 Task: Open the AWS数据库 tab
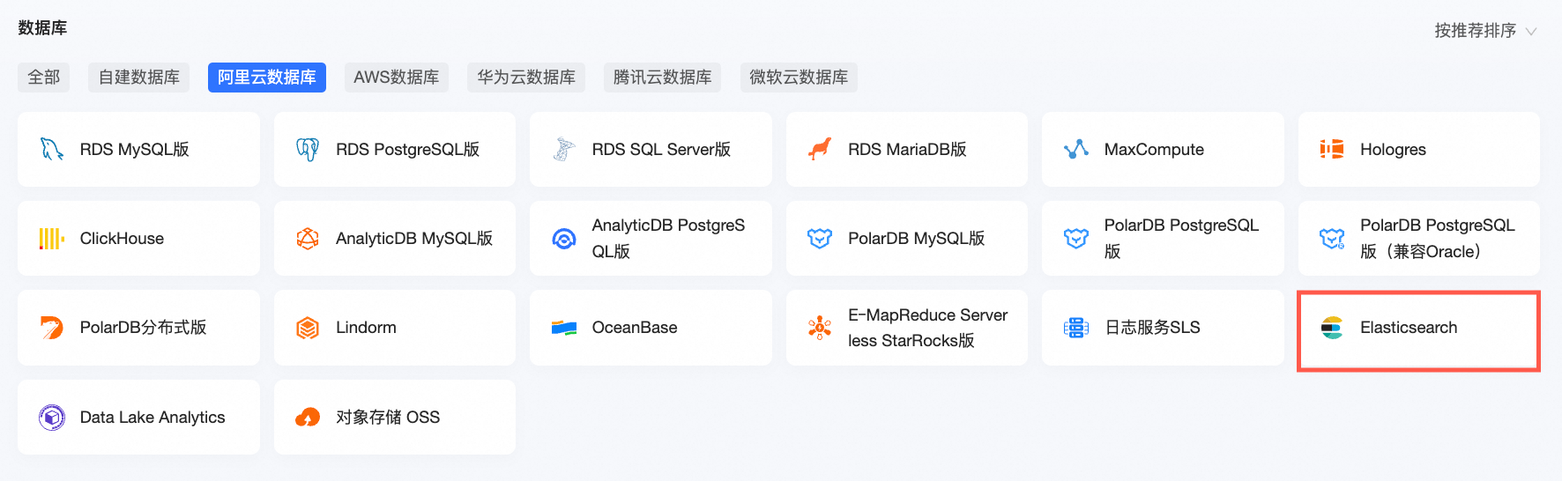pyautogui.click(x=397, y=78)
